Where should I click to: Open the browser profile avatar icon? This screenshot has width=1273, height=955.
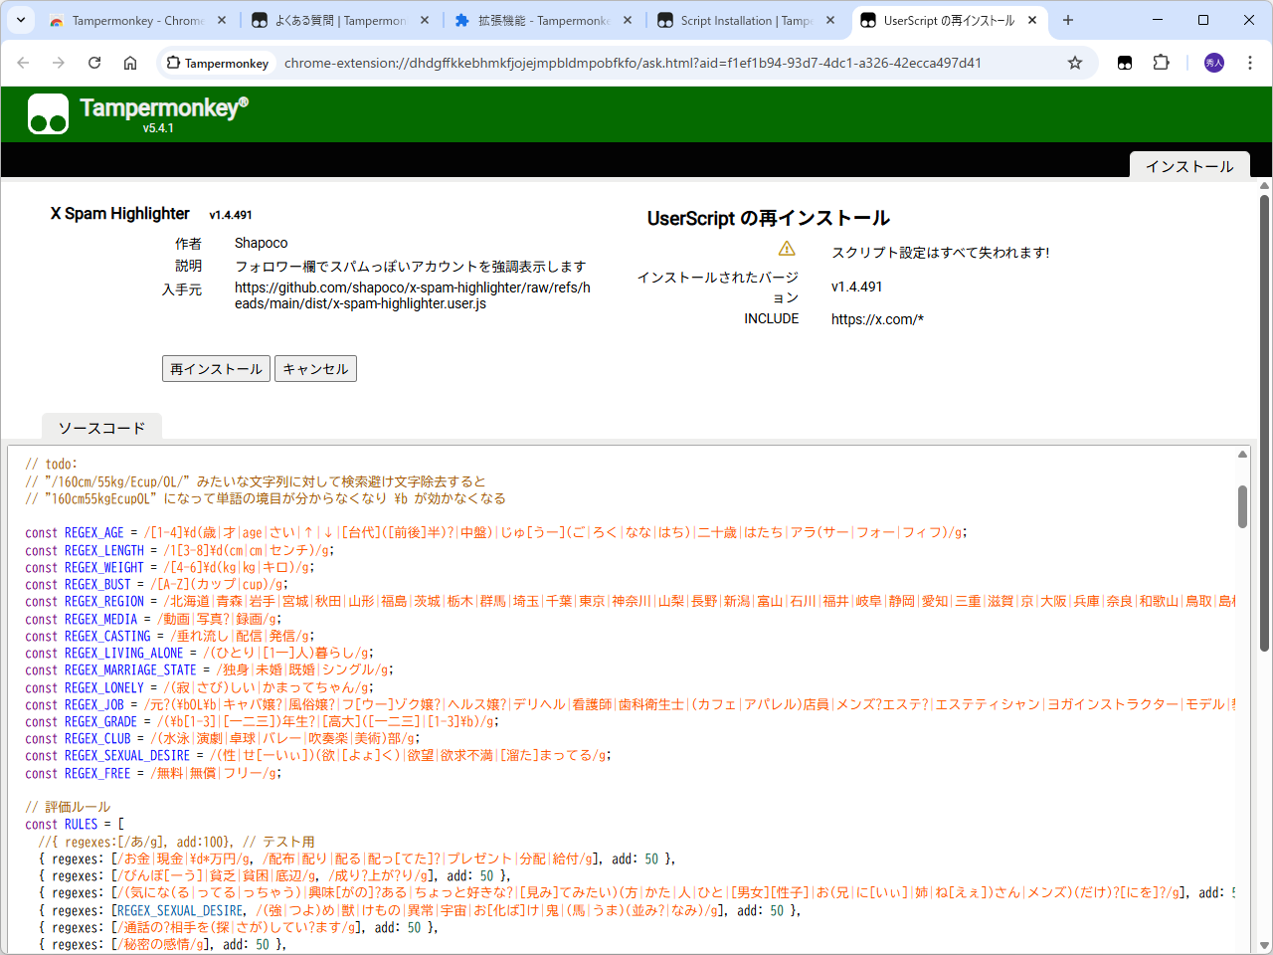[1213, 62]
